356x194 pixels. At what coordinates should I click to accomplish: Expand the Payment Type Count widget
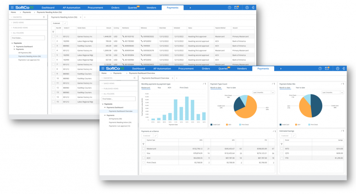click(273, 84)
